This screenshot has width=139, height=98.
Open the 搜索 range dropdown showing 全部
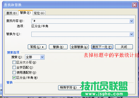click(35, 57)
